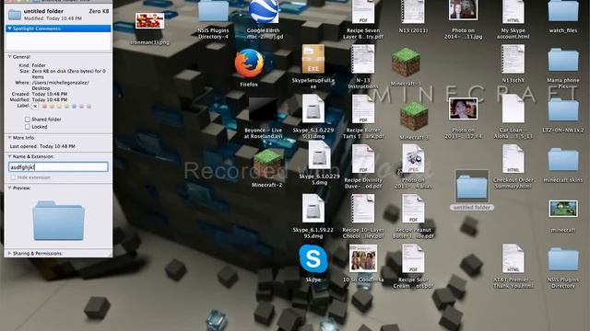
Task: Click the large folder preview image
Action: [x=58, y=221]
